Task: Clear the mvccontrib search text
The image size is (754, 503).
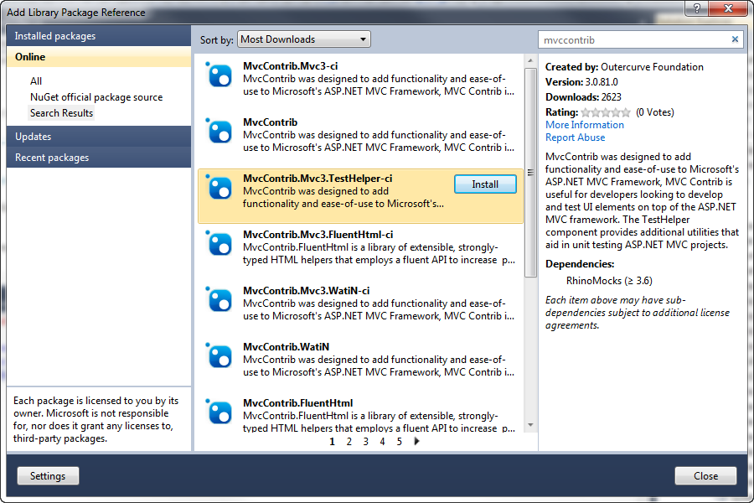Action: [x=735, y=39]
